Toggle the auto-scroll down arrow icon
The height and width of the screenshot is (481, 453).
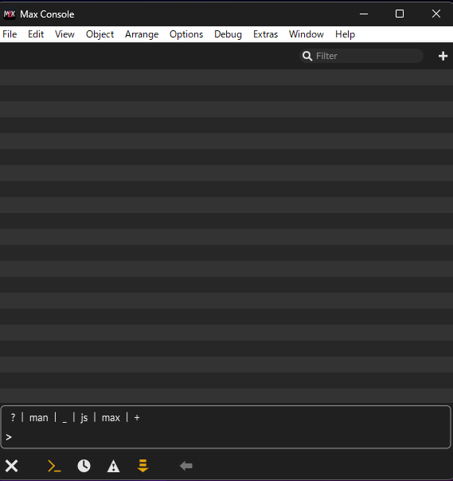(143, 466)
